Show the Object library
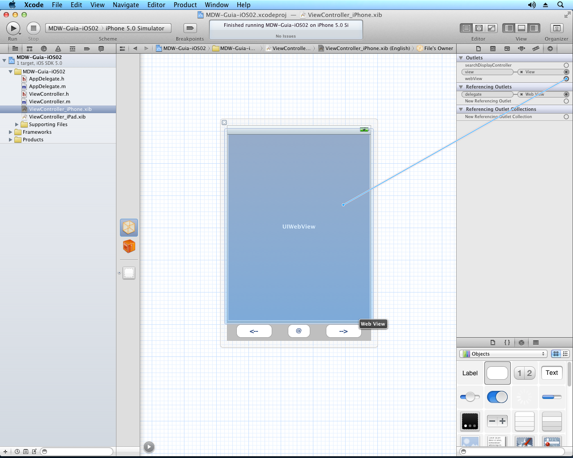This screenshot has height=458, width=573. [x=522, y=343]
